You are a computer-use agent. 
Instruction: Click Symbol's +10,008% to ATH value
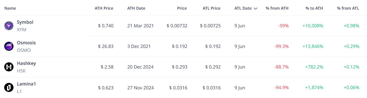point(313,26)
